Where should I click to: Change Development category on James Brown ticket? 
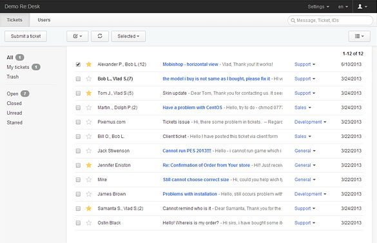tap(310, 194)
